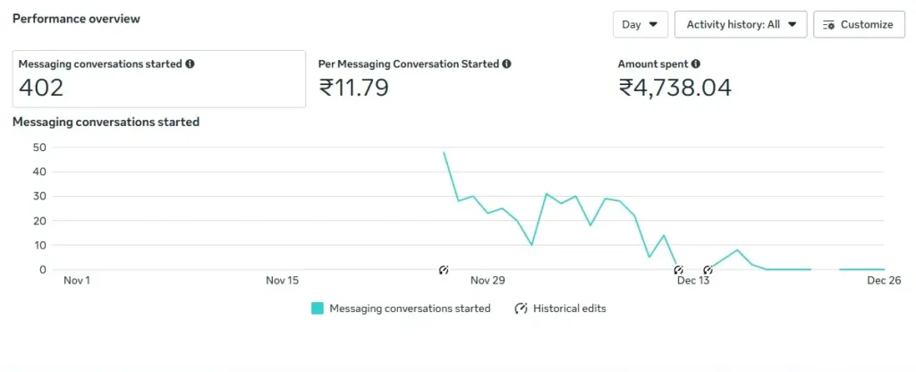
Task: Click the Nov 29 x-axis date label
Action: click(488, 281)
